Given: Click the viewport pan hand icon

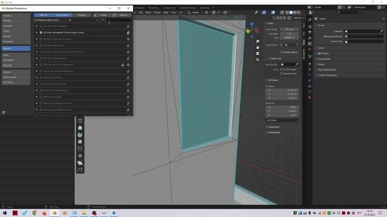Looking at the screenshot, I should tap(258, 47).
